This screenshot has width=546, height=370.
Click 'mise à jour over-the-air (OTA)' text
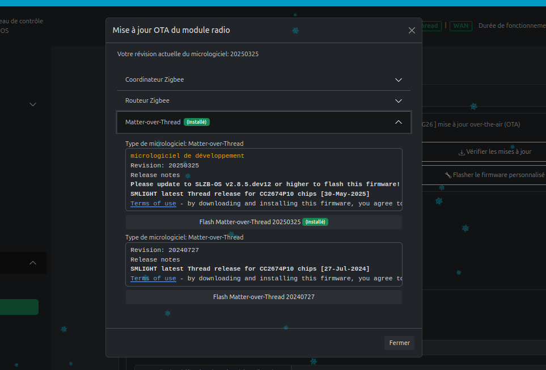(x=479, y=124)
